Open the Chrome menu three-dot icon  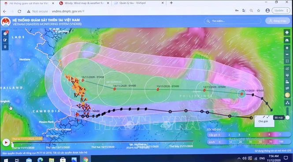point(287,11)
